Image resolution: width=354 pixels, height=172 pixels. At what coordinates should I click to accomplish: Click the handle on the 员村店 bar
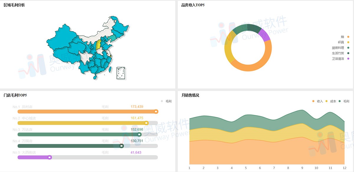(156, 112)
